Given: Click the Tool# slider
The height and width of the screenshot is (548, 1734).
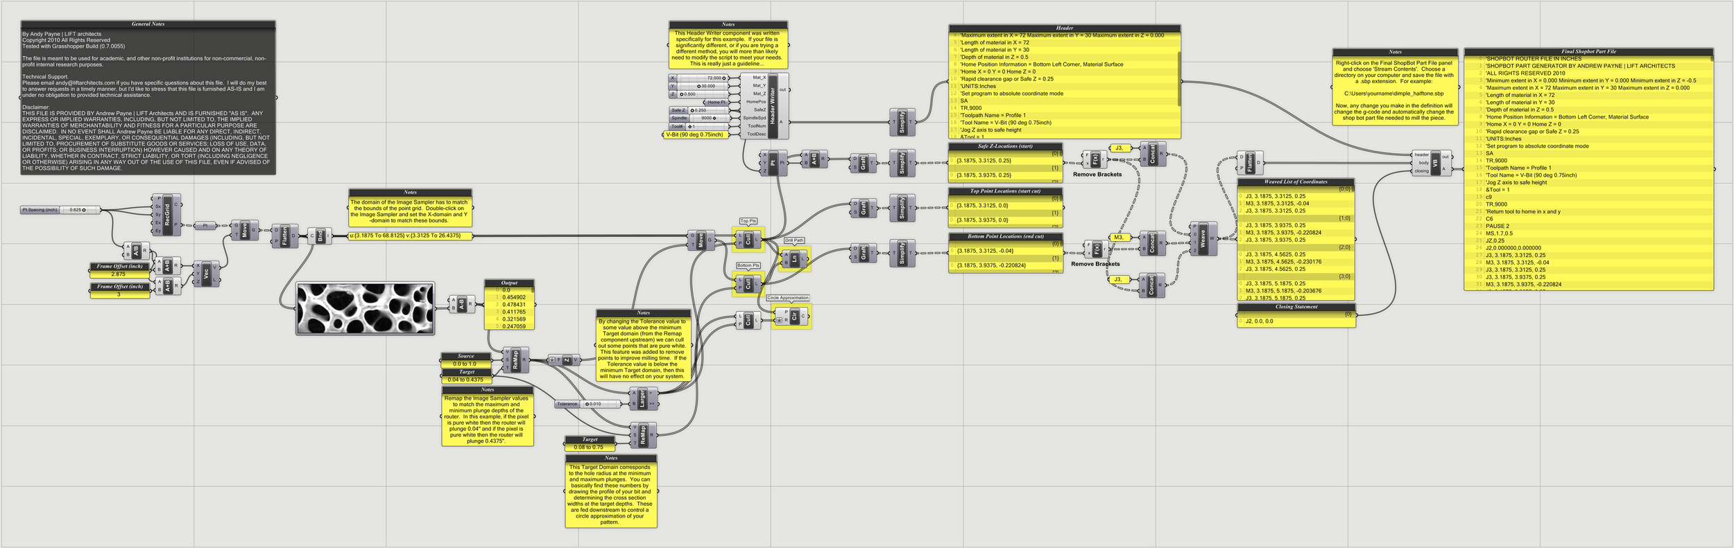Looking at the screenshot, I should click(x=699, y=127).
